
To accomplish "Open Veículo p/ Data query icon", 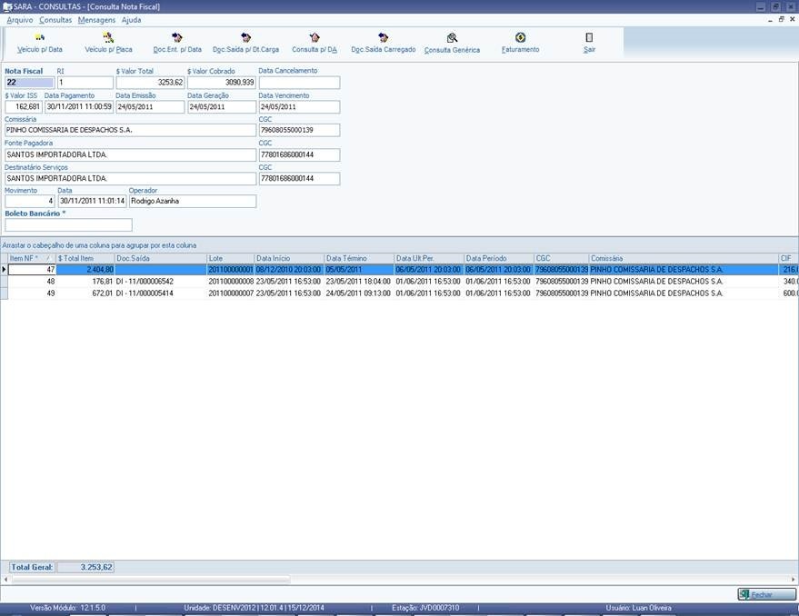I will click(40, 37).
